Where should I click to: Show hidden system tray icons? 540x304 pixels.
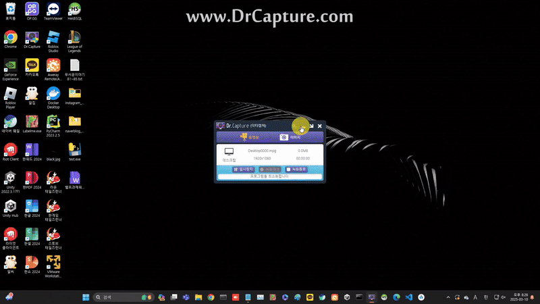[x=448, y=297]
